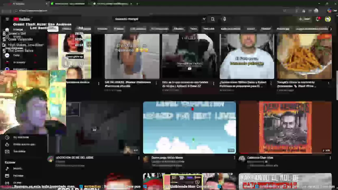This screenshot has height=190, width=338.
Task: Open En vivo in the Explorar section
Action: coord(17,183)
